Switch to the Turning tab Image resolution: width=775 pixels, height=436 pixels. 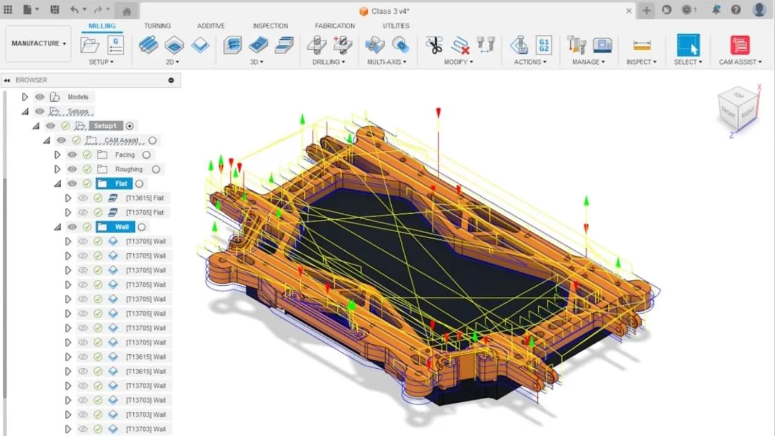click(157, 25)
